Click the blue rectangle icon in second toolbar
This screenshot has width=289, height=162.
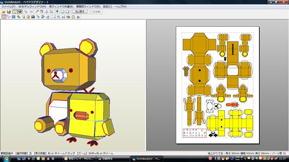(x=14, y=17)
